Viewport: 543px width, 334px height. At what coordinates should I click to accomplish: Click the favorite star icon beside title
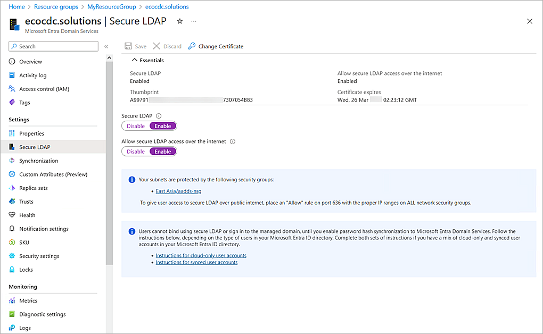pos(180,21)
